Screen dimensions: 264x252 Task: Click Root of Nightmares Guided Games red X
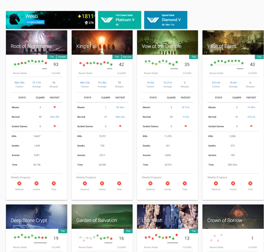click(55, 126)
